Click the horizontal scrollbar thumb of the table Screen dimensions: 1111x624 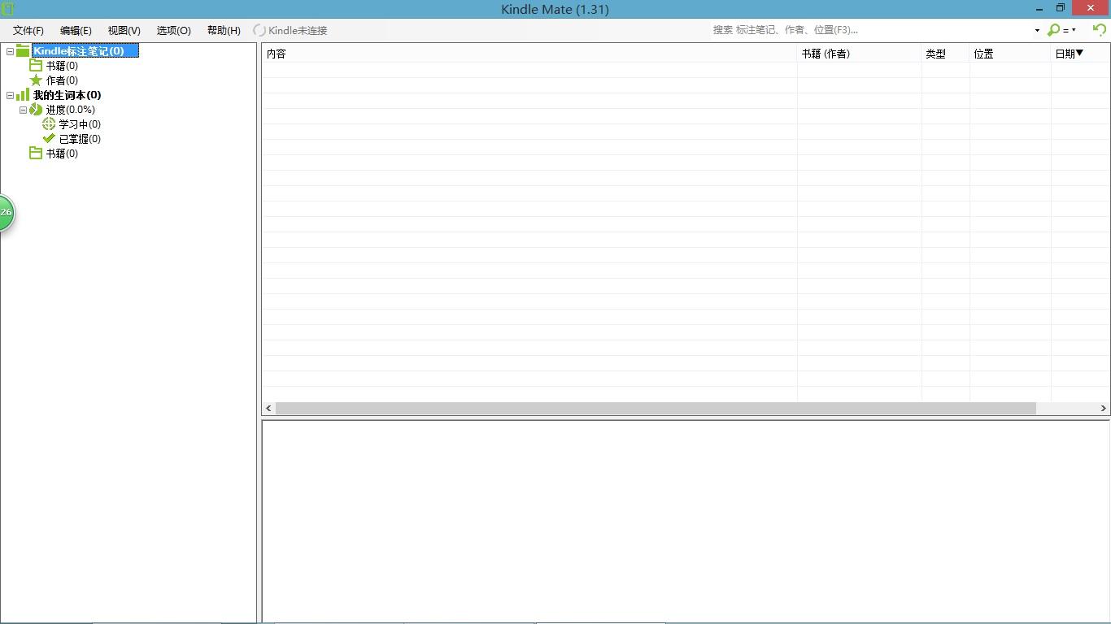(x=656, y=408)
